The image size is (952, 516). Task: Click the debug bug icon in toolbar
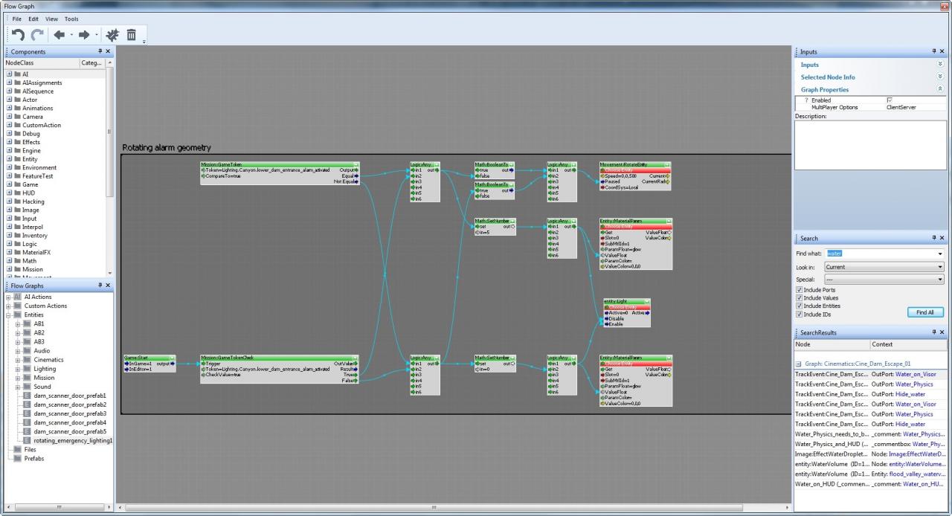pyautogui.click(x=112, y=34)
